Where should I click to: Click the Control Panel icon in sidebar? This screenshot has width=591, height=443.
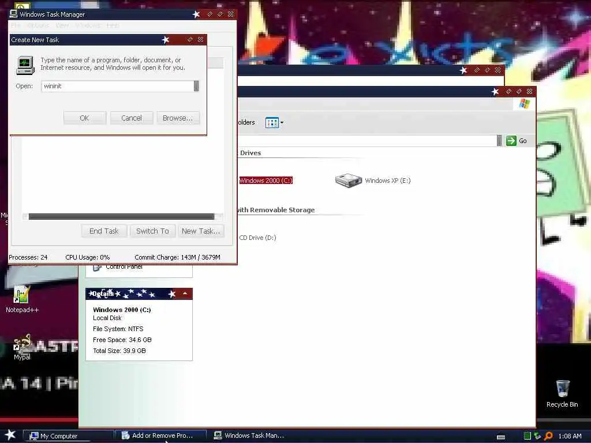pyautogui.click(x=97, y=268)
